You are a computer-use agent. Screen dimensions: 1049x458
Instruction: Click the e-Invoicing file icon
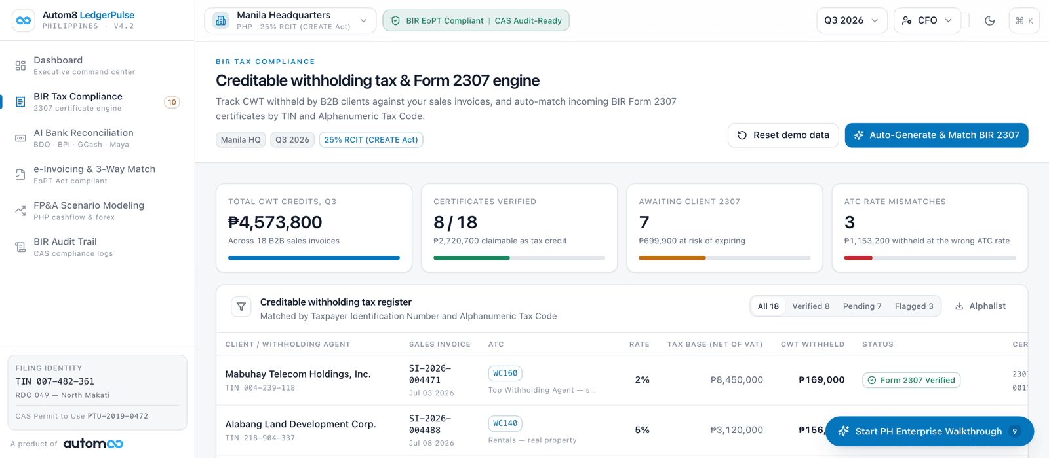20,175
